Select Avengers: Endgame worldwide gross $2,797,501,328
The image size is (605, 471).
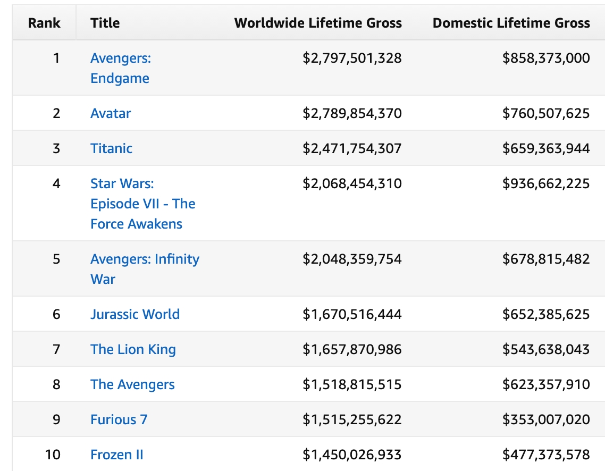click(x=352, y=58)
